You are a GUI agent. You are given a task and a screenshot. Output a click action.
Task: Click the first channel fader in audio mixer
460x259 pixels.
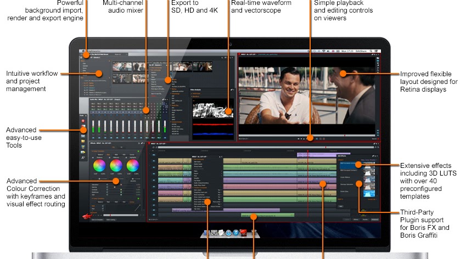pyautogui.click(x=93, y=126)
